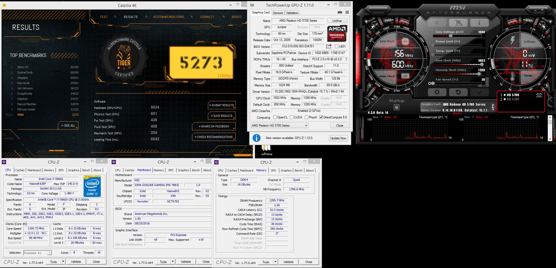Click the Slinky PC top benchmark entry
This screenshot has width=556, height=268.
[45, 67]
